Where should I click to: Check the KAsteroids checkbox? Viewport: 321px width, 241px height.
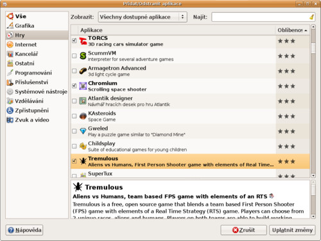74,116
